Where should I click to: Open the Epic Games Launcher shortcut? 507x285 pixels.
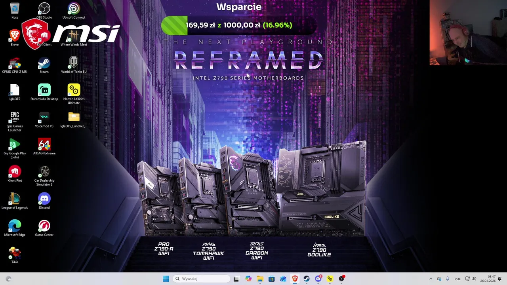coord(15,122)
